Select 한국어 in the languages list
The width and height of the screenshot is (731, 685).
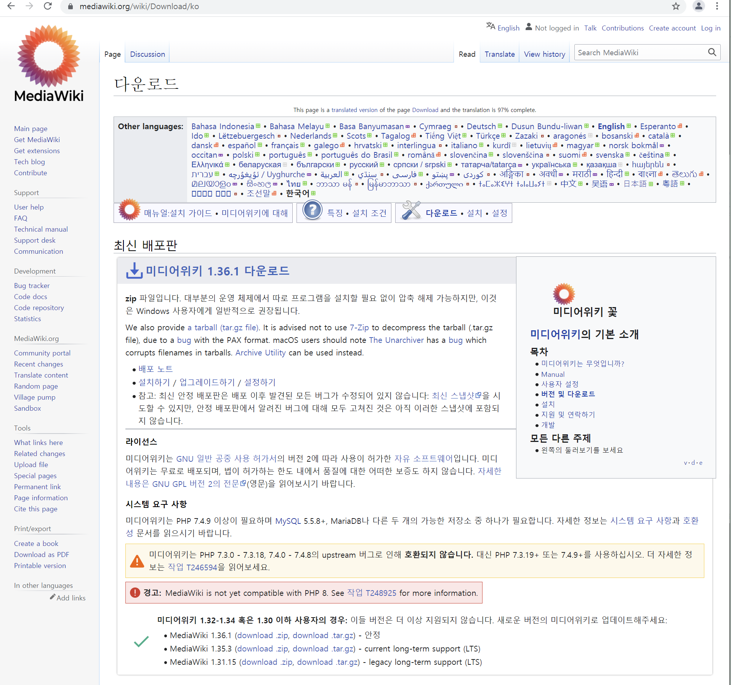click(297, 193)
